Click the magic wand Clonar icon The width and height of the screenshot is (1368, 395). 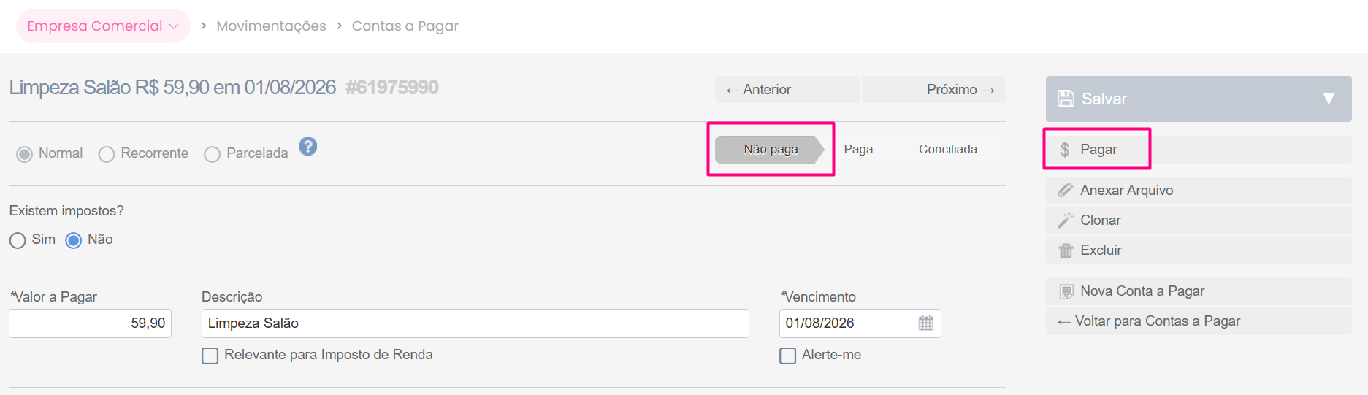click(x=1066, y=220)
